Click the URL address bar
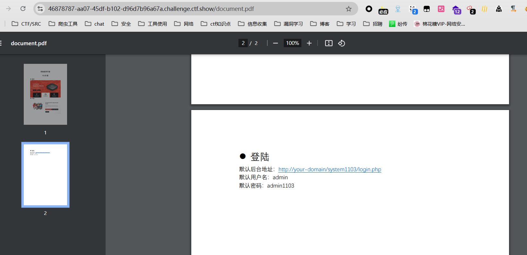Image resolution: width=527 pixels, height=255 pixels. click(x=196, y=9)
